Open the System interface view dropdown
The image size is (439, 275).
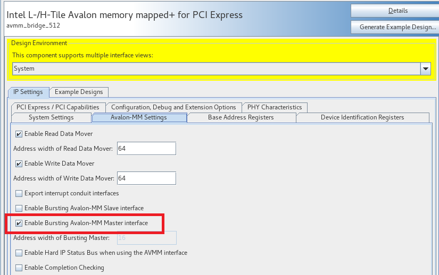pyautogui.click(x=221, y=68)
